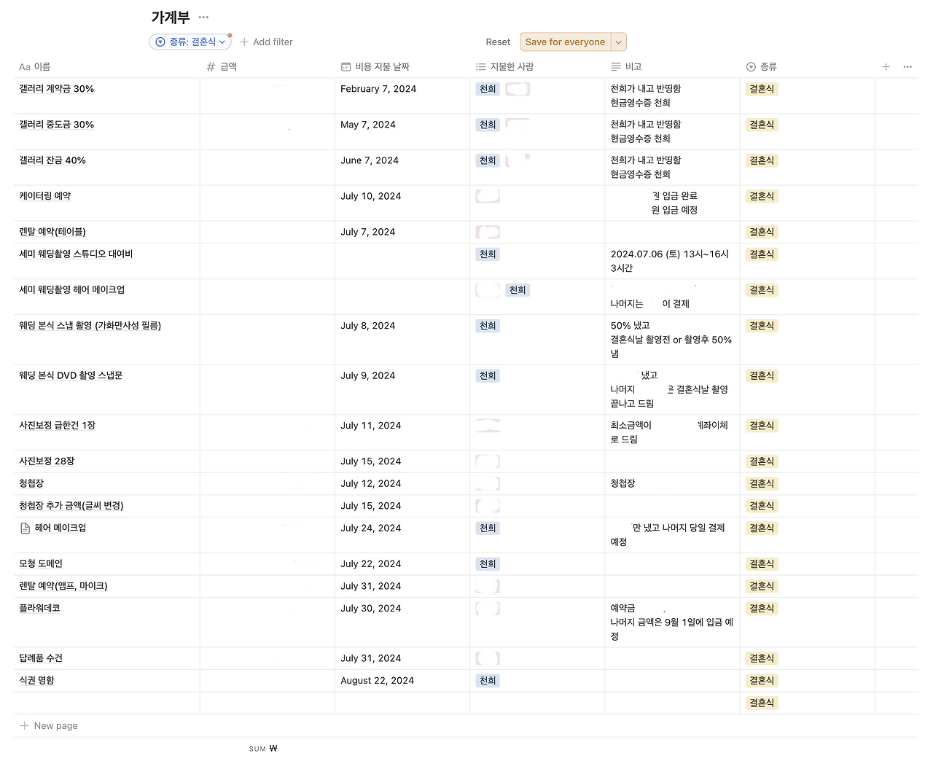Click the 결혼식 tag in the 케이터링 예약 row
This screenshot has width=933, height=761.
point(761,196)
